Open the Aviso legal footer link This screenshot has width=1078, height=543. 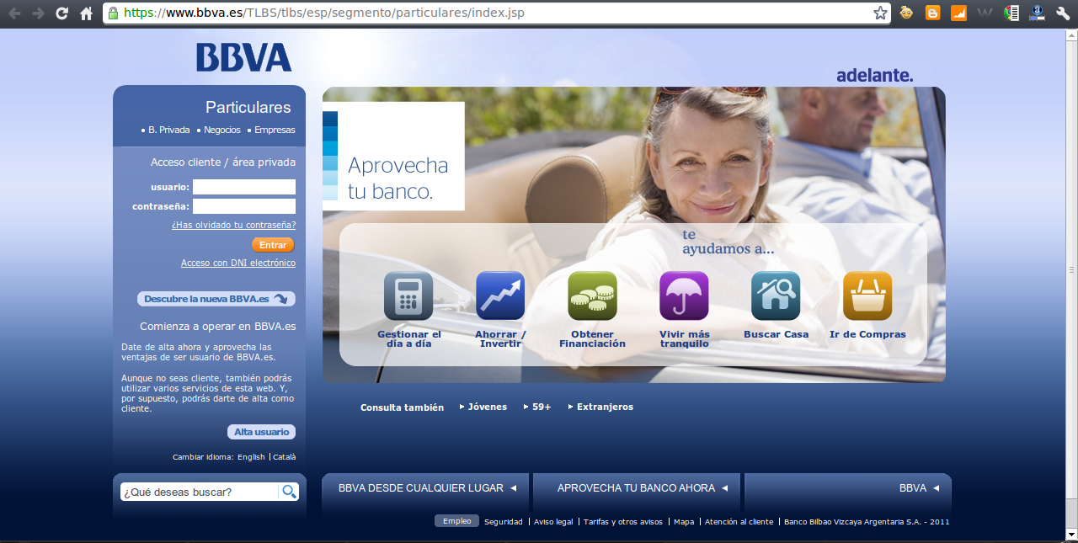click(x=553, y=522)
